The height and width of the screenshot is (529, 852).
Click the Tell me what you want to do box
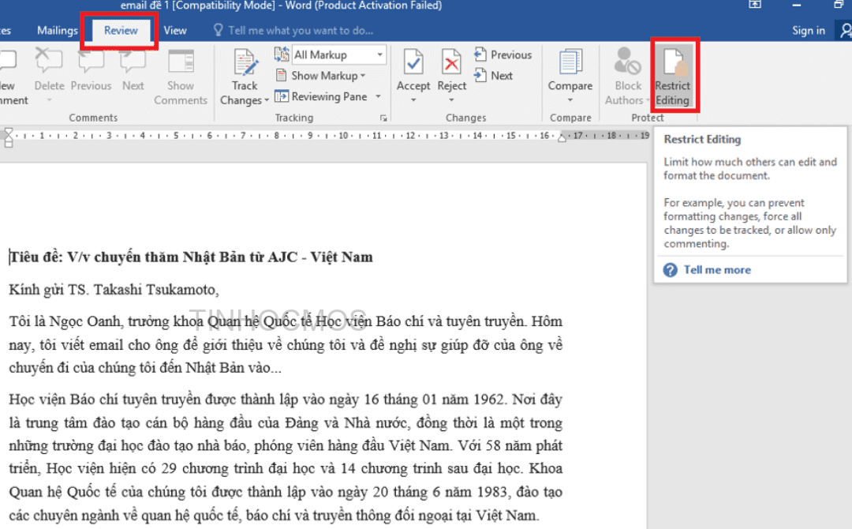tap(301, 31)
